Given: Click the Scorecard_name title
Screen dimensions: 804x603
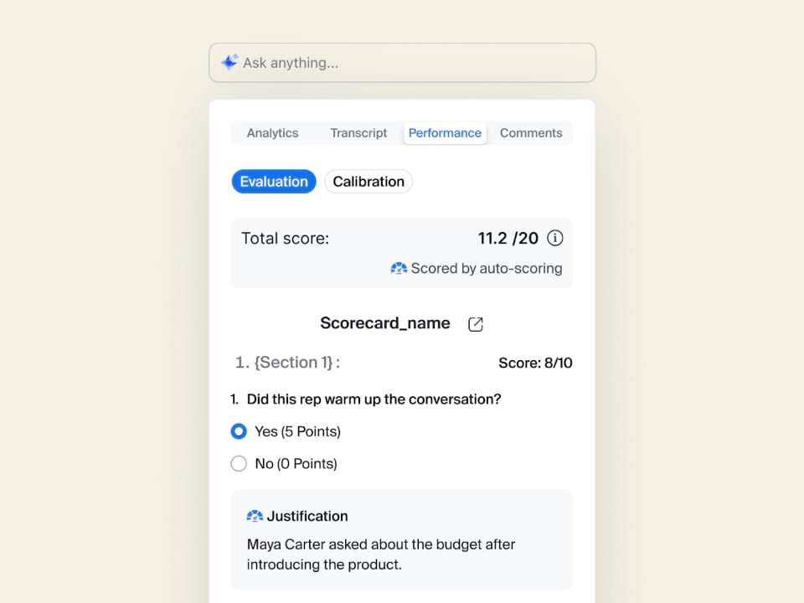Looking at the screenshot, I should (385, 323).
